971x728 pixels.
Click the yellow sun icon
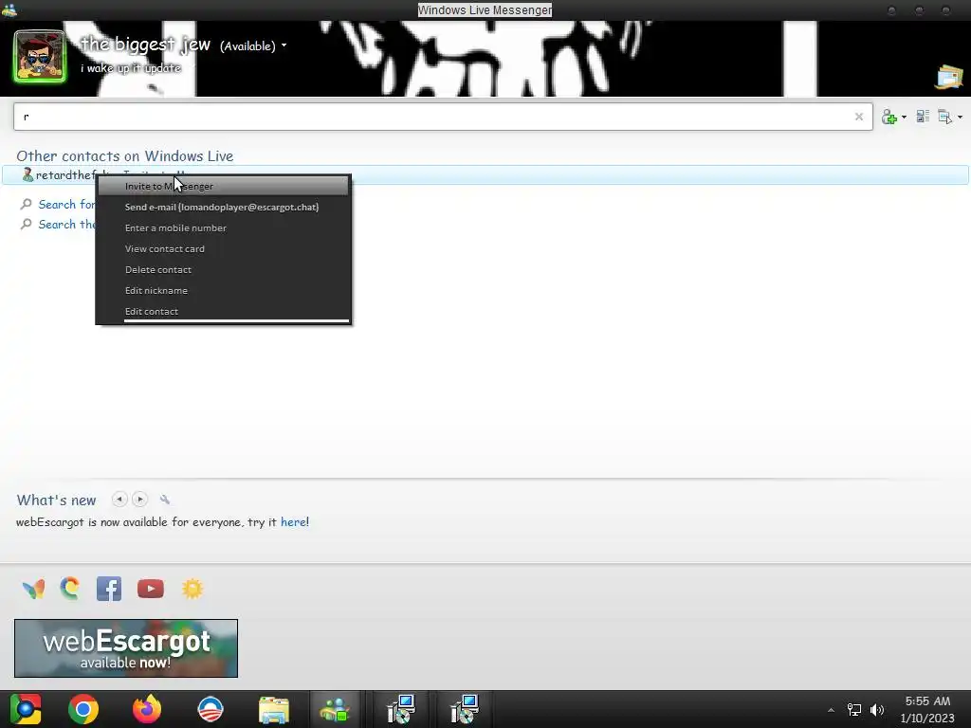point(192,589)
